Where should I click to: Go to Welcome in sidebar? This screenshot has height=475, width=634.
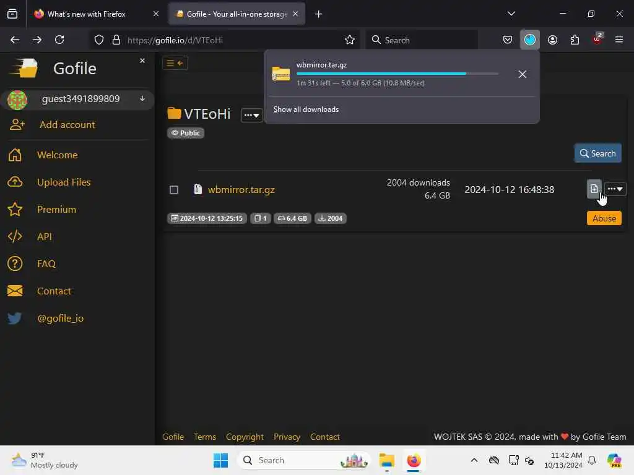pyautogui.click(x=58, y=155)
